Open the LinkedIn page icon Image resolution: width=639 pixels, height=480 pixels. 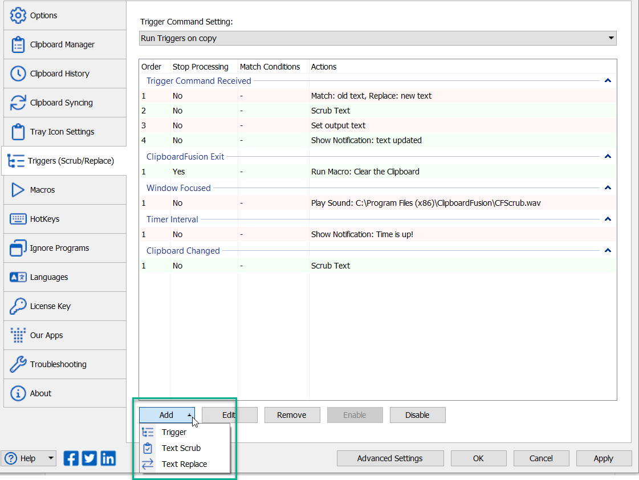108,458
